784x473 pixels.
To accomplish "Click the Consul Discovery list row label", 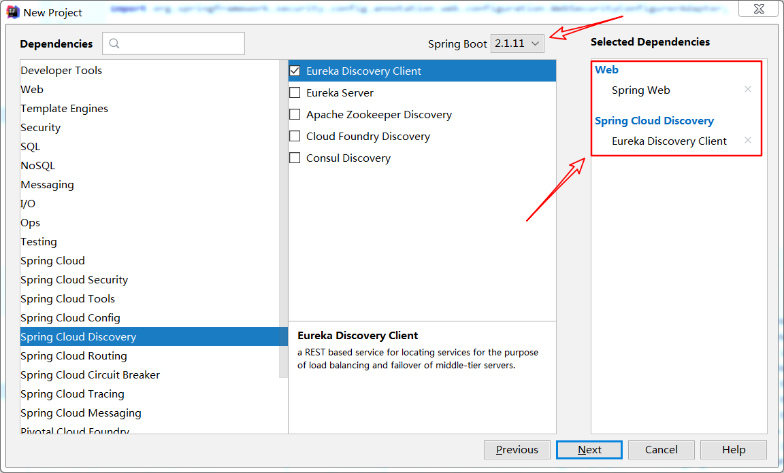I will coord(348,158).
